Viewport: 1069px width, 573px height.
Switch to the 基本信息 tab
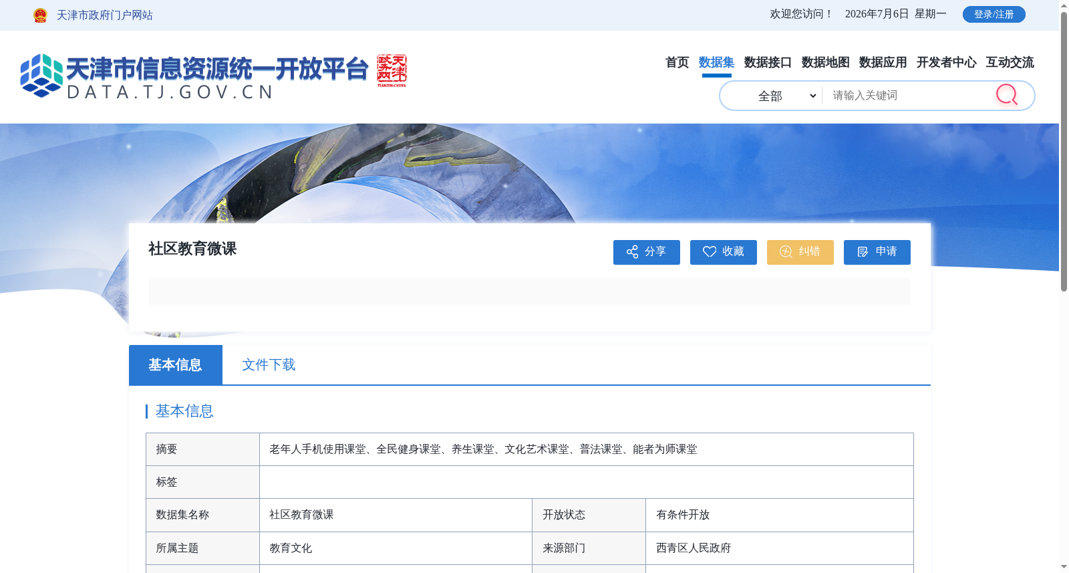(x=175, y=365)
